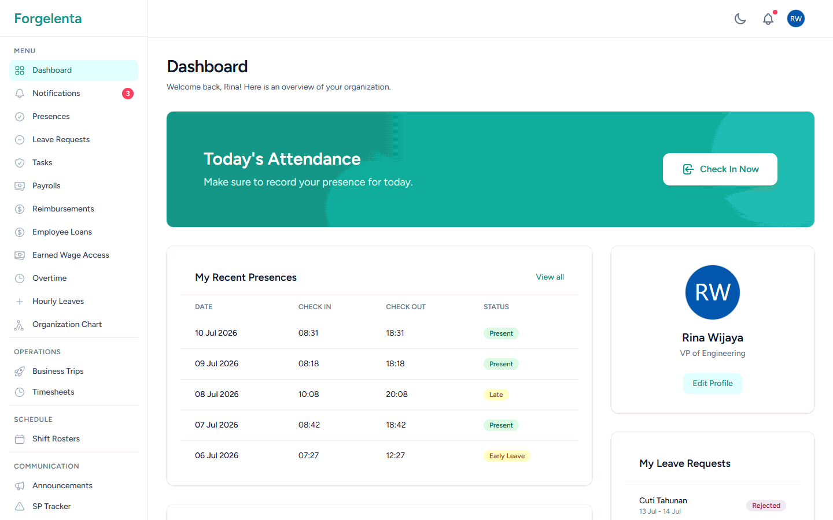Open the Dashboard menu item

tap(73, 70)
